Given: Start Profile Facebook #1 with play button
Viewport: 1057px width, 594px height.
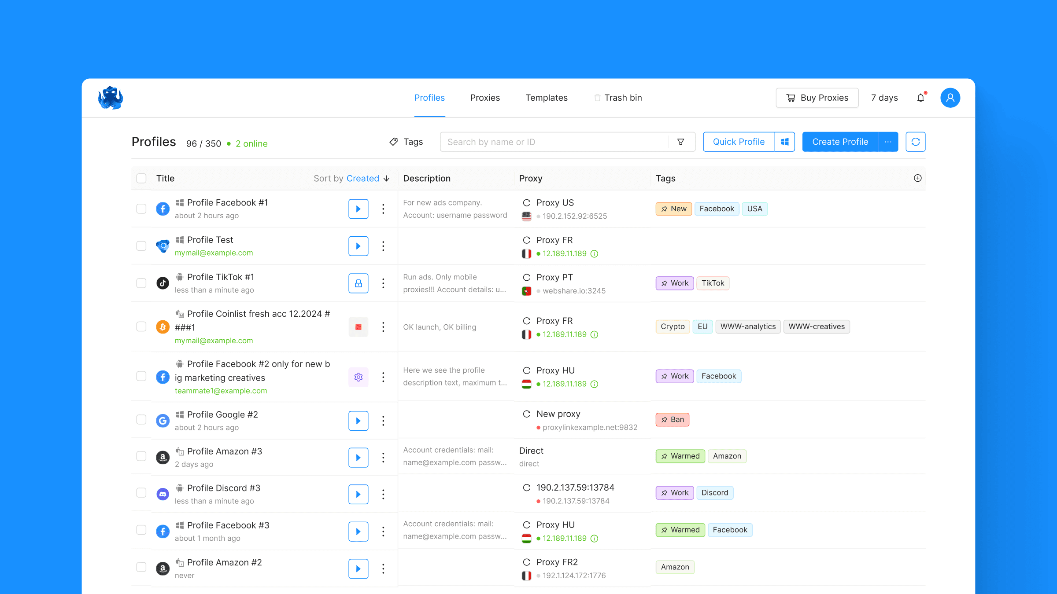Looking at the screenshot, I should tap(358, 209).
